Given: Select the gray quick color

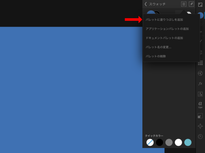Looking at the screenshot, I should [x=169, y=142].
